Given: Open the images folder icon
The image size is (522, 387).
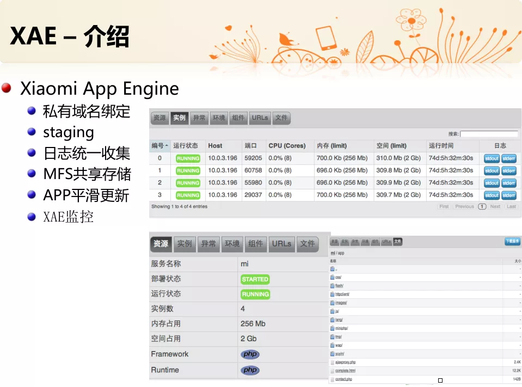Looking at the screenshot, I should click(332, 303).
